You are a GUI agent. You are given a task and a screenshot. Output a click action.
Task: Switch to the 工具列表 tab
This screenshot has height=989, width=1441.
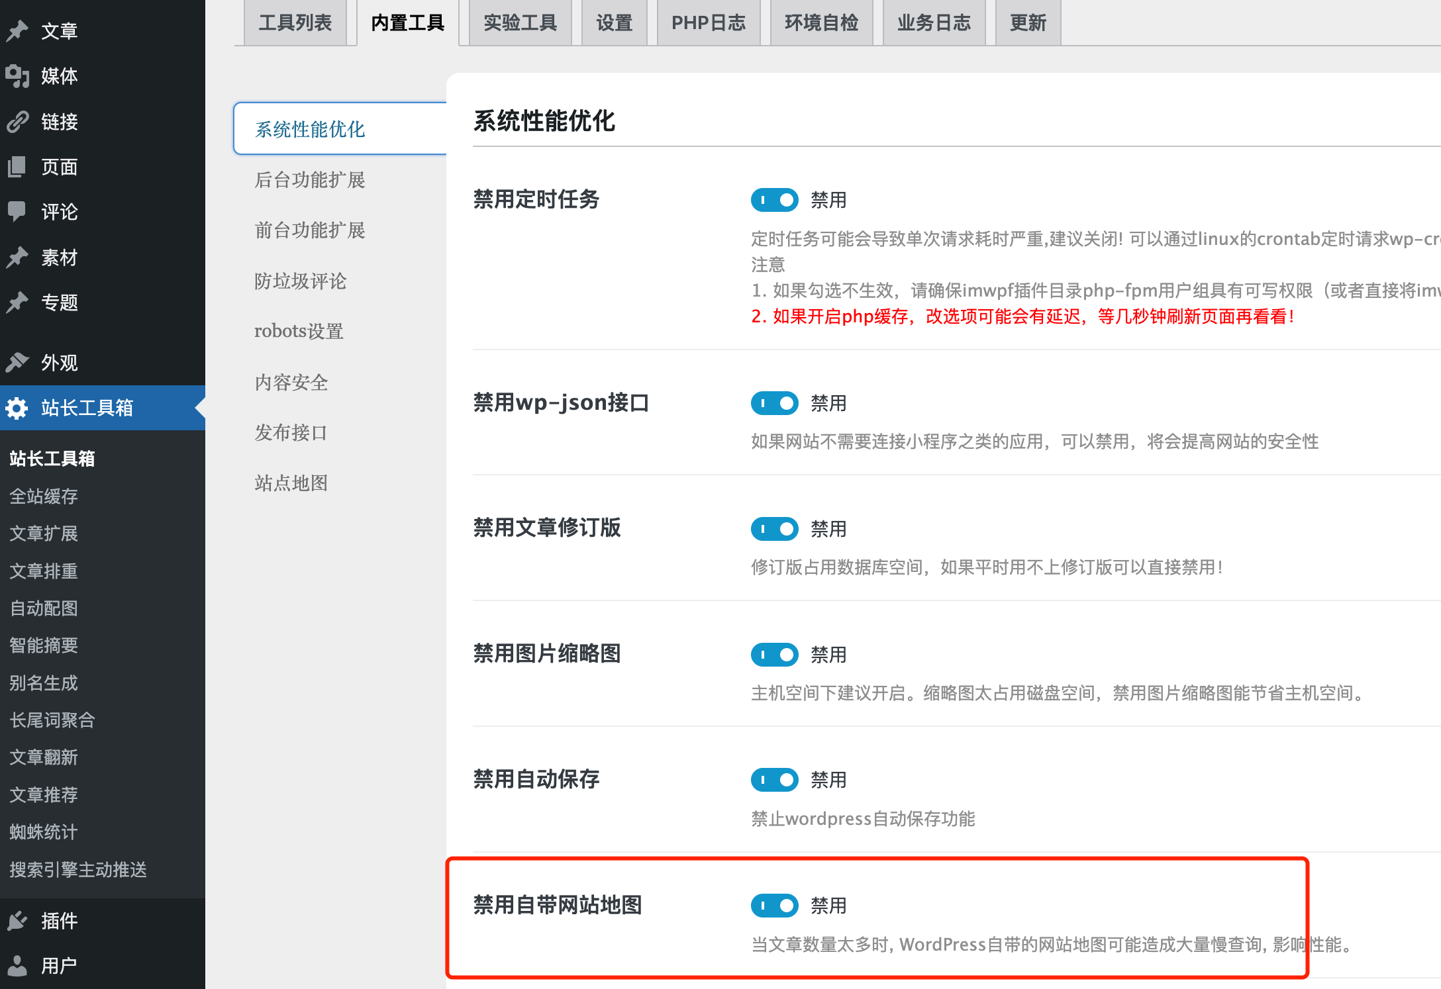pyautogui.click(x=295, y=23)
